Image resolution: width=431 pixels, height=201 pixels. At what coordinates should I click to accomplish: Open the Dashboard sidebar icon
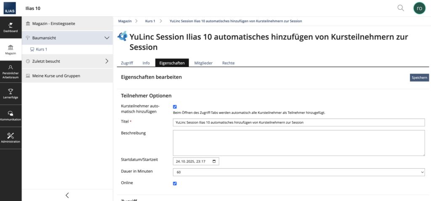coord(11,25)
